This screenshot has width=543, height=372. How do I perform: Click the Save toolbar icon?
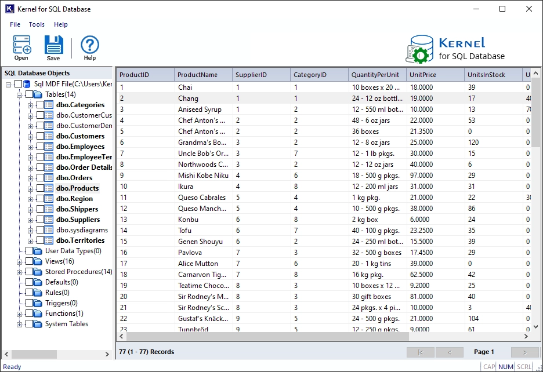tap(53, 48)
